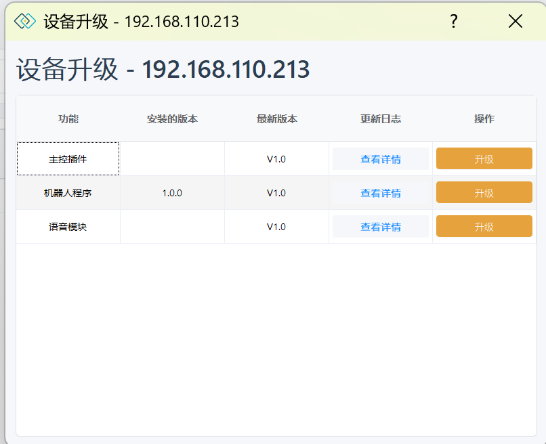
Task: Click the 操作 column header
Action: coord(484,119)
